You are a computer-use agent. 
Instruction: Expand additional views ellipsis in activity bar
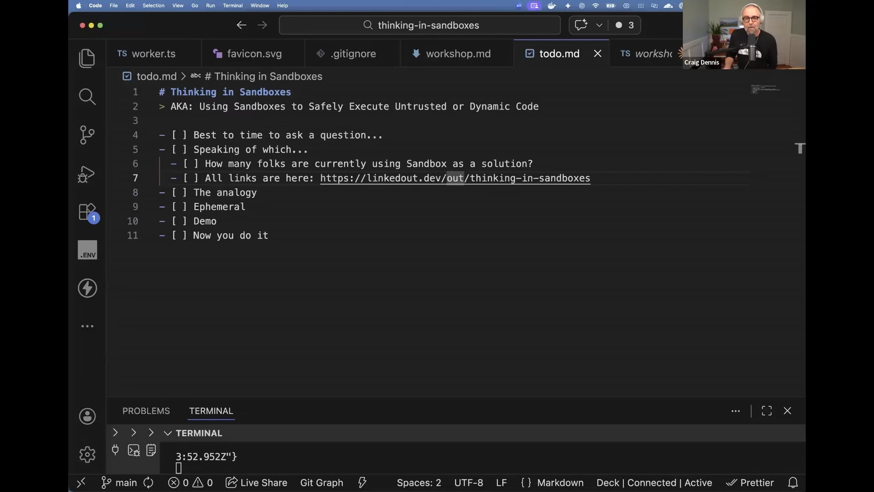87,326
